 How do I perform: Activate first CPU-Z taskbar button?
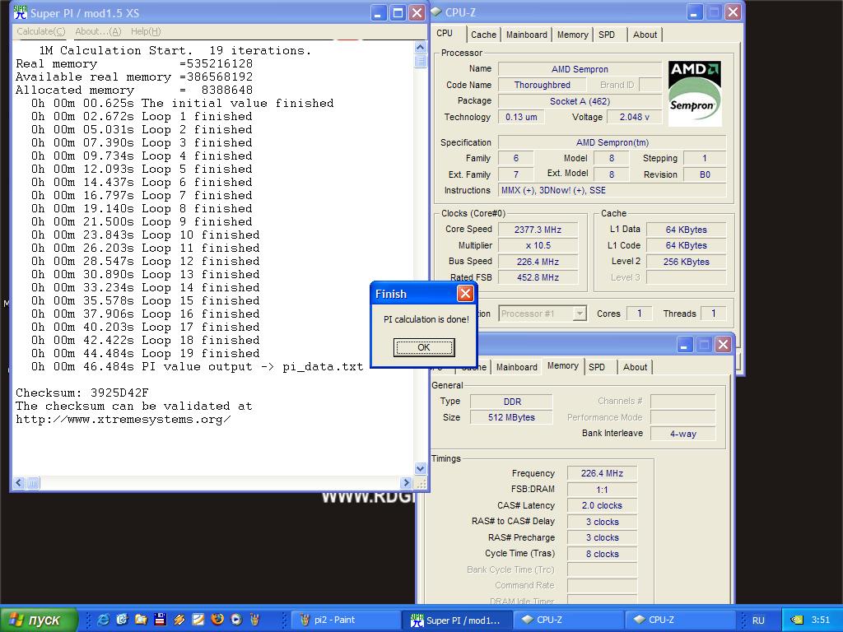(x=568, y=620)
